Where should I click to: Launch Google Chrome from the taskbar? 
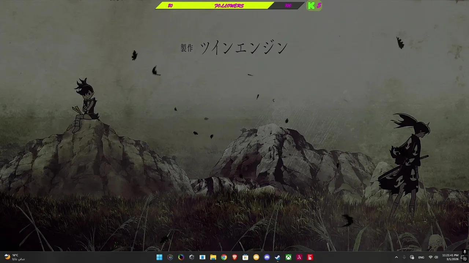pyautogui.click(x=224, y=257)
